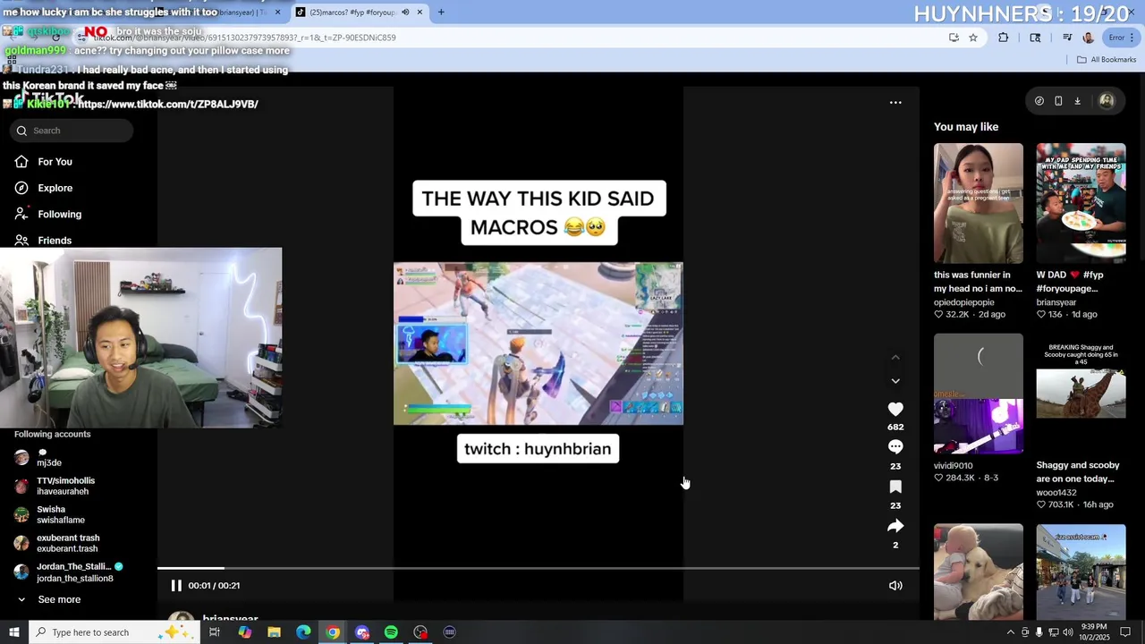Click profile avatar in TikTok top right

pos(1107,101)
